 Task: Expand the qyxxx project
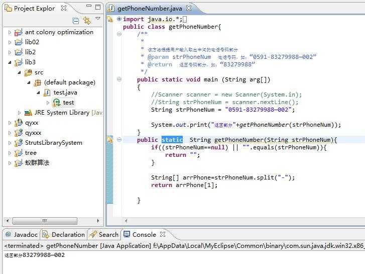(10, 133)
